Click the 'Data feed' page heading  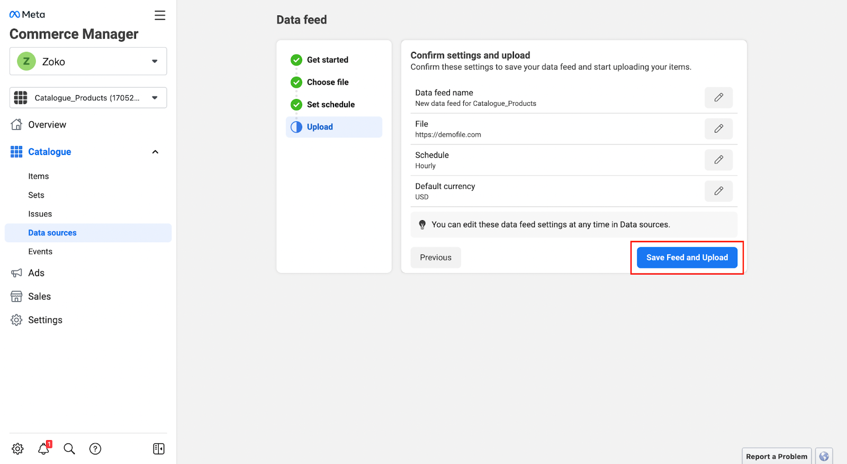[302, 20]
